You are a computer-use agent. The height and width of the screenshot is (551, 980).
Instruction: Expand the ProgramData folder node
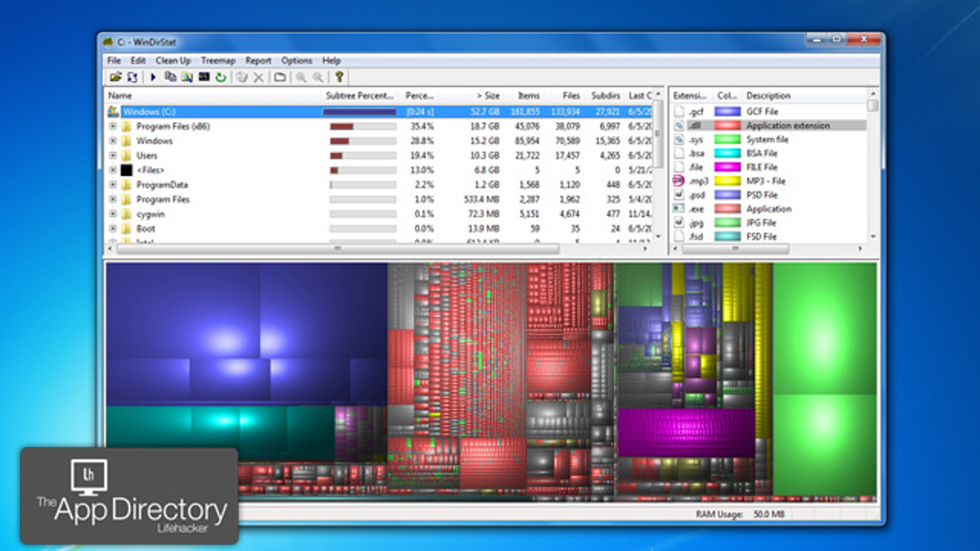[x=113, y=185]
